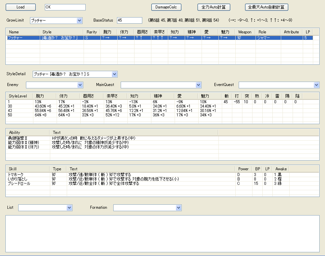Screen dimensions: 325x256
Task: Select the 能力弱体Ⅱ(精神) ability row
Action: tap(112, 143)
